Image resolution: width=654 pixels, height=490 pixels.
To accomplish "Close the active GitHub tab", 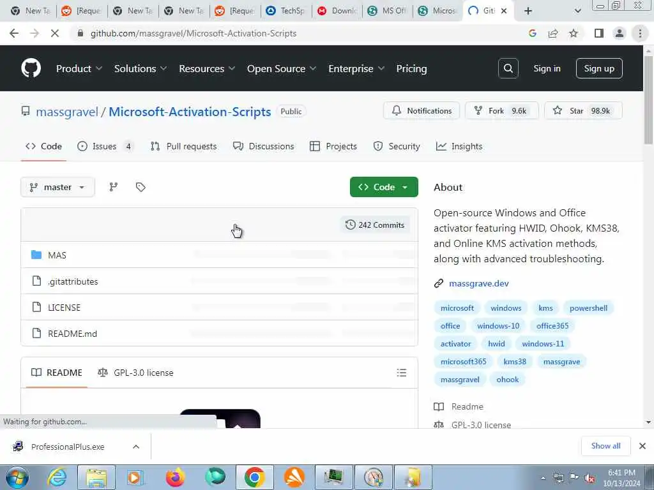I will (x=504, y=11).
